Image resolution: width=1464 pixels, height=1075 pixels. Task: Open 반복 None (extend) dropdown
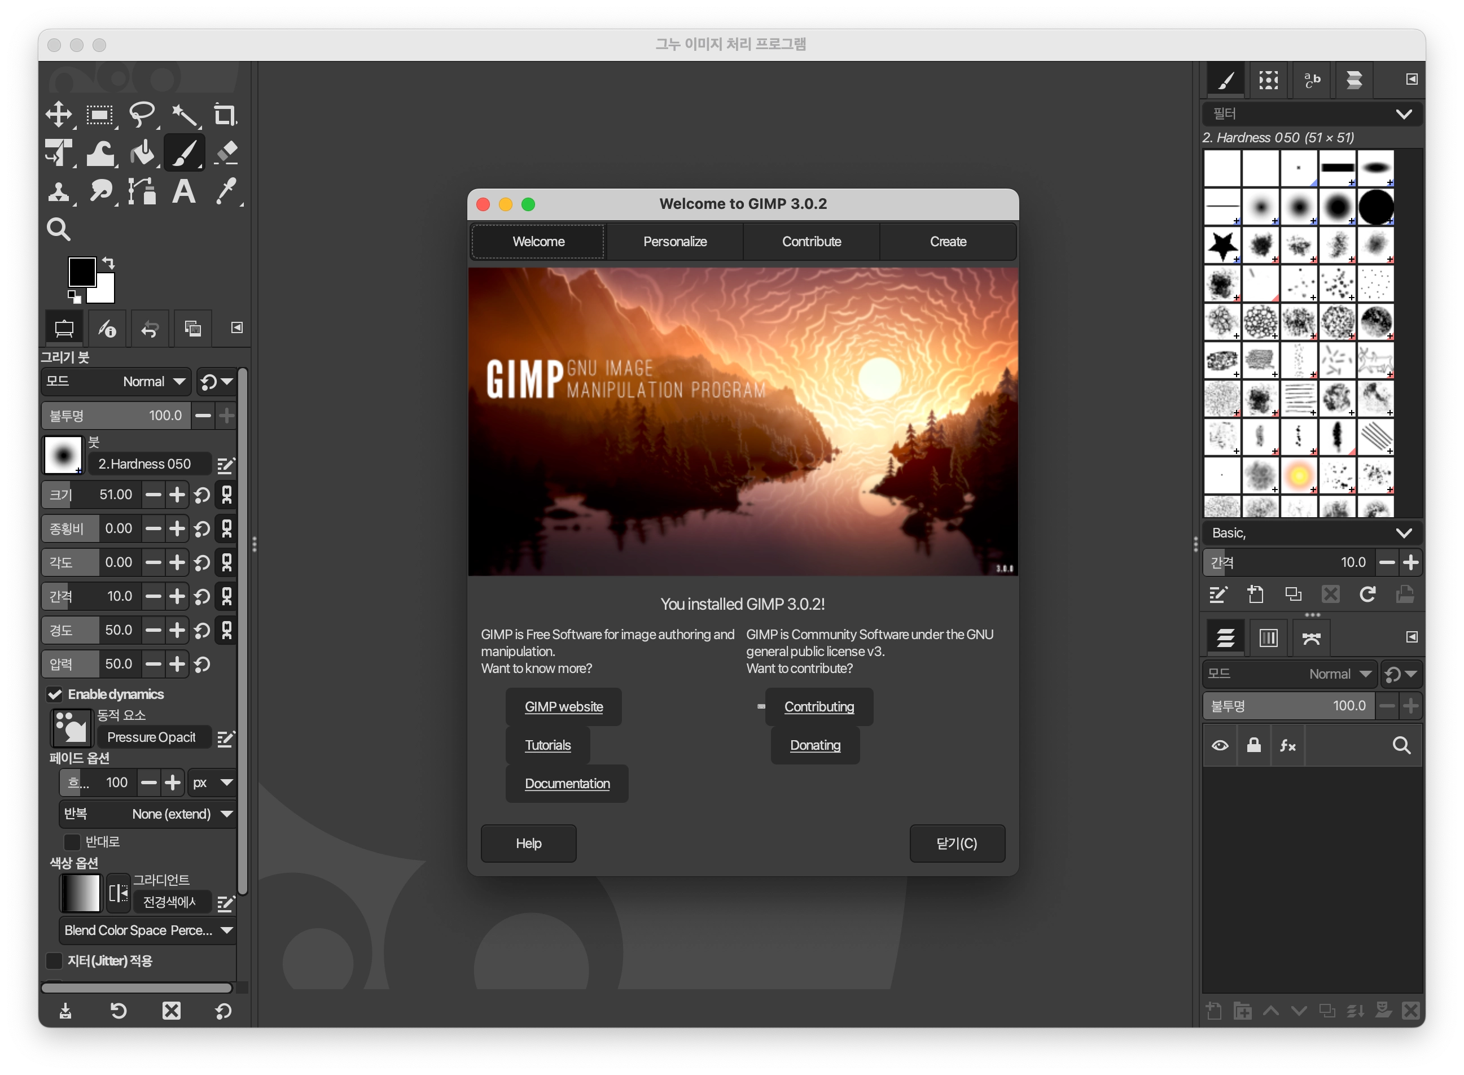[x=148, y=815]
